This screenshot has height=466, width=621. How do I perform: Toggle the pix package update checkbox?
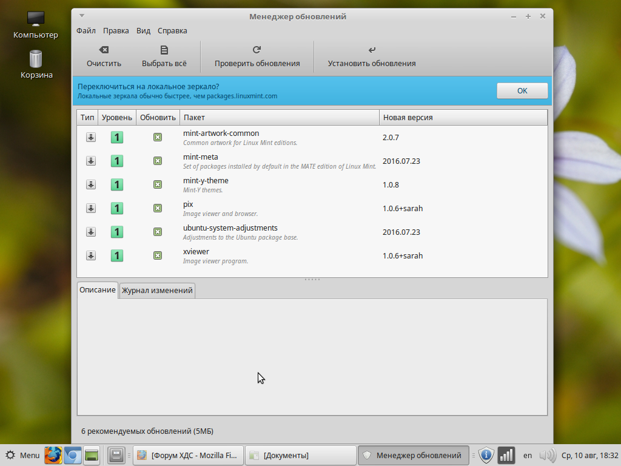click(x=158, y=209)
